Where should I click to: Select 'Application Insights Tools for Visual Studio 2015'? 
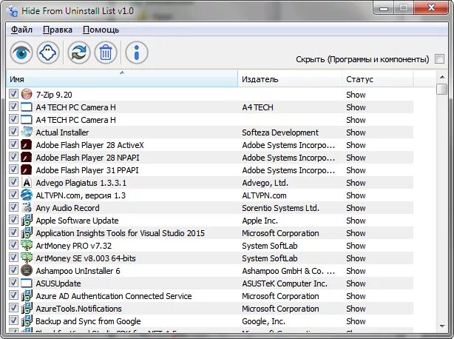[121, 233]
